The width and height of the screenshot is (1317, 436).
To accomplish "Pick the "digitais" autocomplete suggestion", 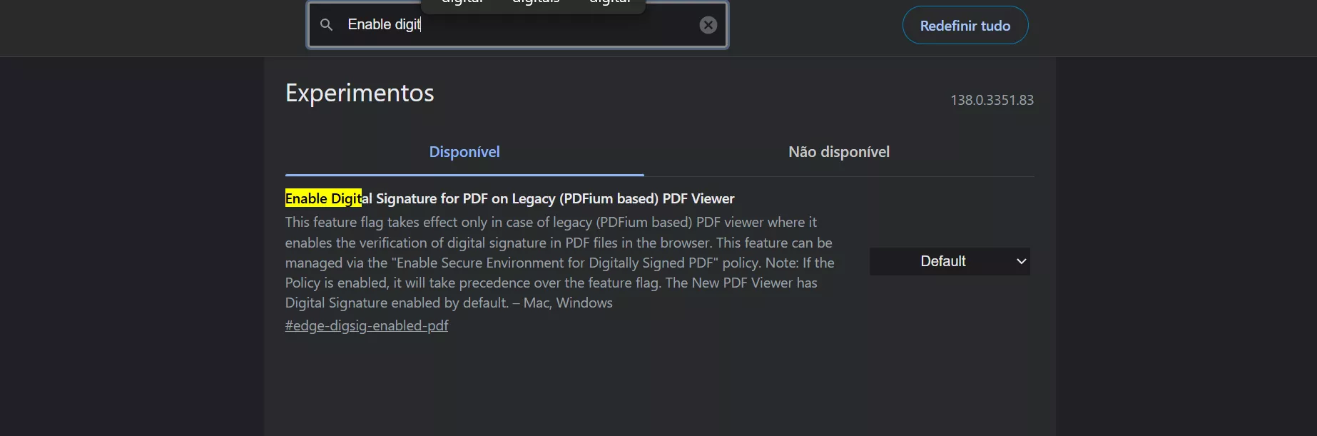I will (536, 2).
